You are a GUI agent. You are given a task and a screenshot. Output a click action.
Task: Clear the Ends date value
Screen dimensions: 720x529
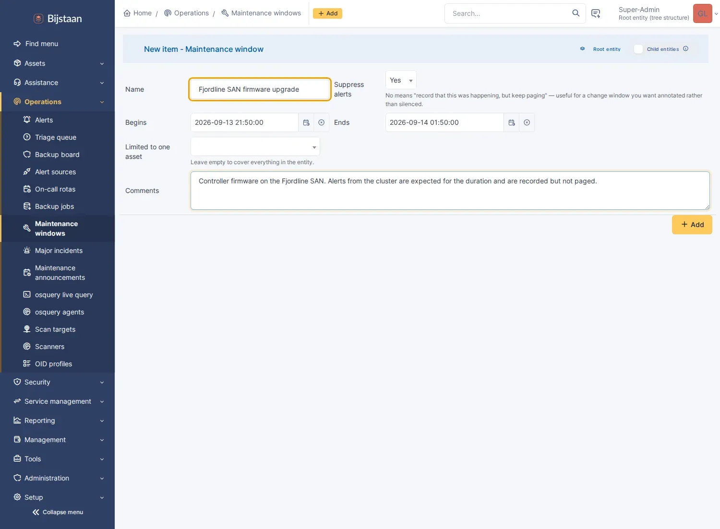527,122
